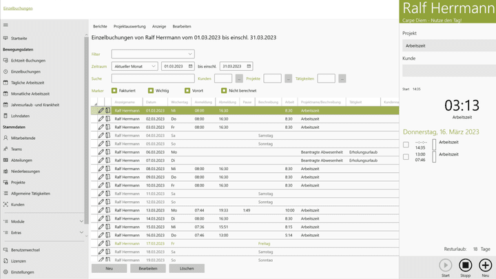This screenshot has width=496, height=279.
Task: Click the Stopp timer button
Action: pyautogui.click(x=465, y=265)
